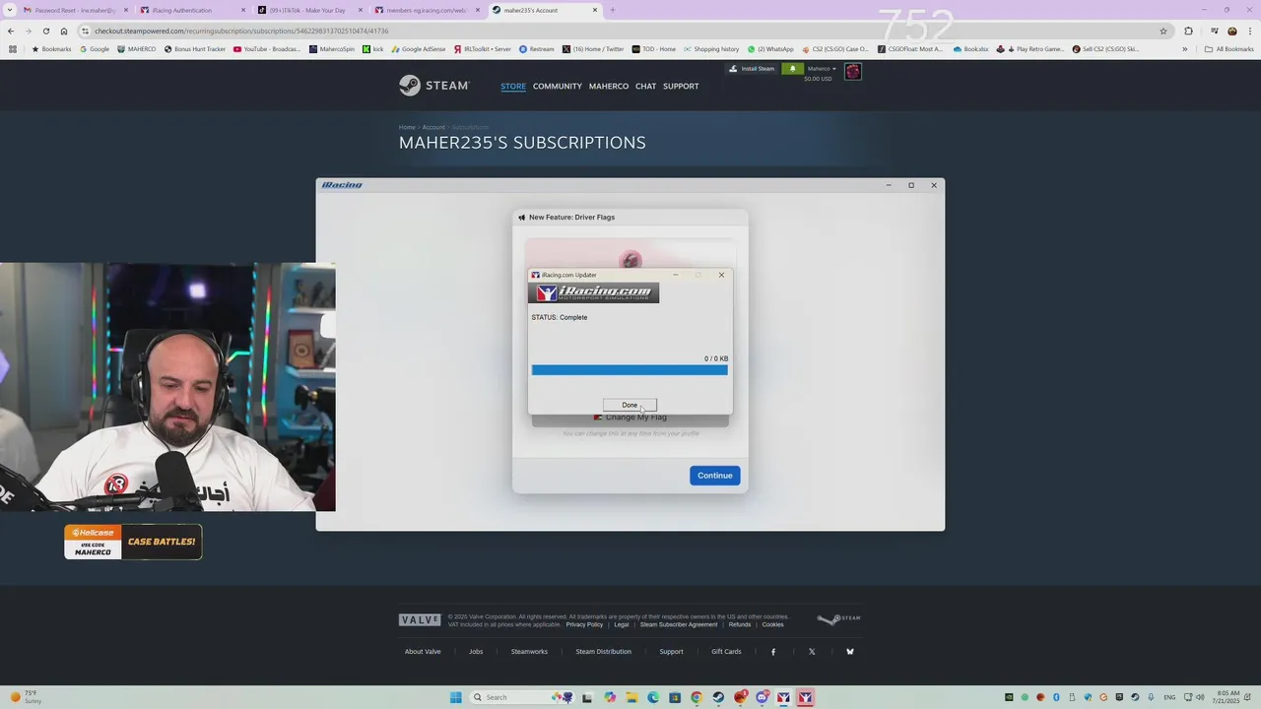Screen dimensions: 1261x709
Task: Open the SUPPORT menu on Steam
Action: (681, 87)
